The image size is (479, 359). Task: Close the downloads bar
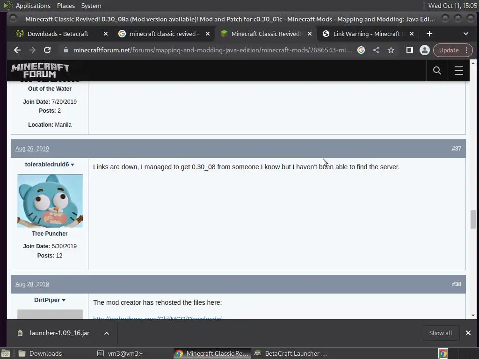pos(468,333)
